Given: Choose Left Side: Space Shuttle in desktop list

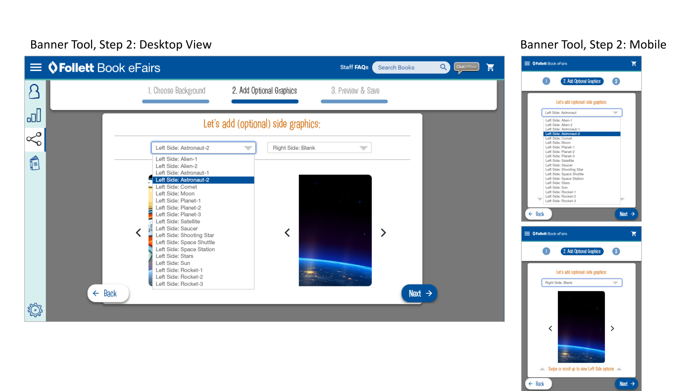Looking at the screenshot, I should click(x=203, y=242).
